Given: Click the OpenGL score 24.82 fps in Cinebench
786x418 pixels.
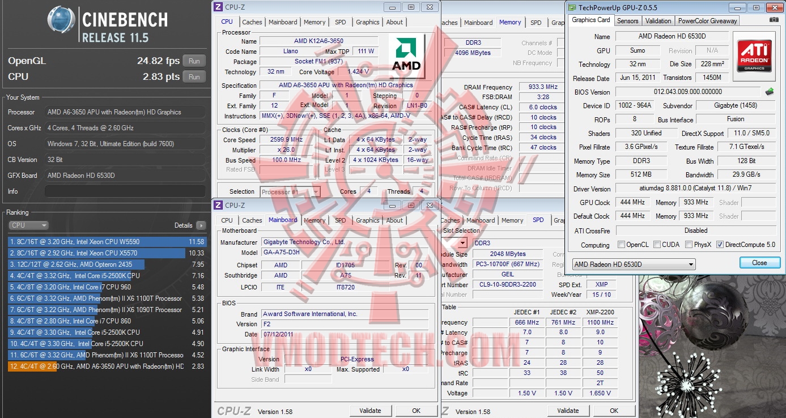Looking at the screenshot, I should click(x=158, y=61).
